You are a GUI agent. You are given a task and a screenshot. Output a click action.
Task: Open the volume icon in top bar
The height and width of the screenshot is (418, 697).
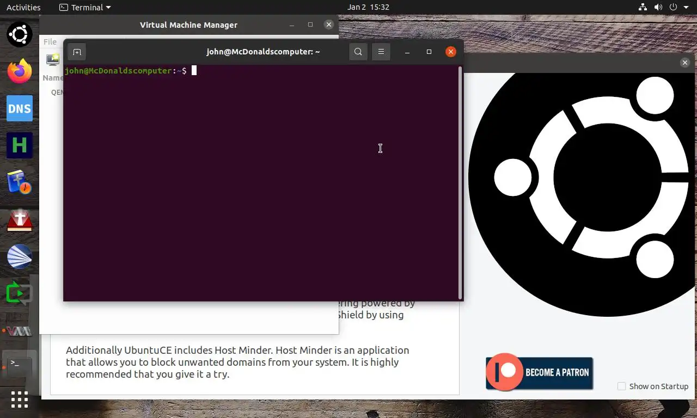click(658, 7)
